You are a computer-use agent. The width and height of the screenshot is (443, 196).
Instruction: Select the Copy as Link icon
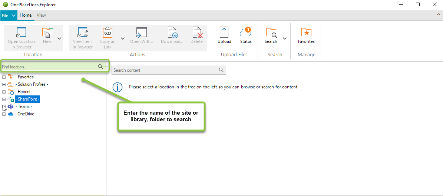(108, 33)
